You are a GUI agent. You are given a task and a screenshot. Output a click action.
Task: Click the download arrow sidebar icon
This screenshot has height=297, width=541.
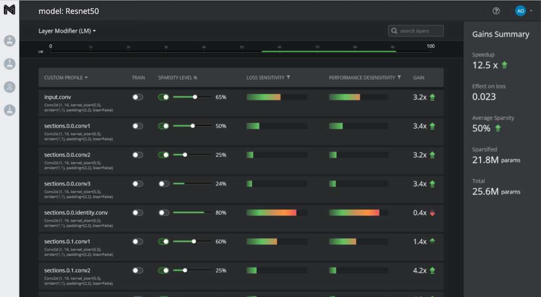10,110
